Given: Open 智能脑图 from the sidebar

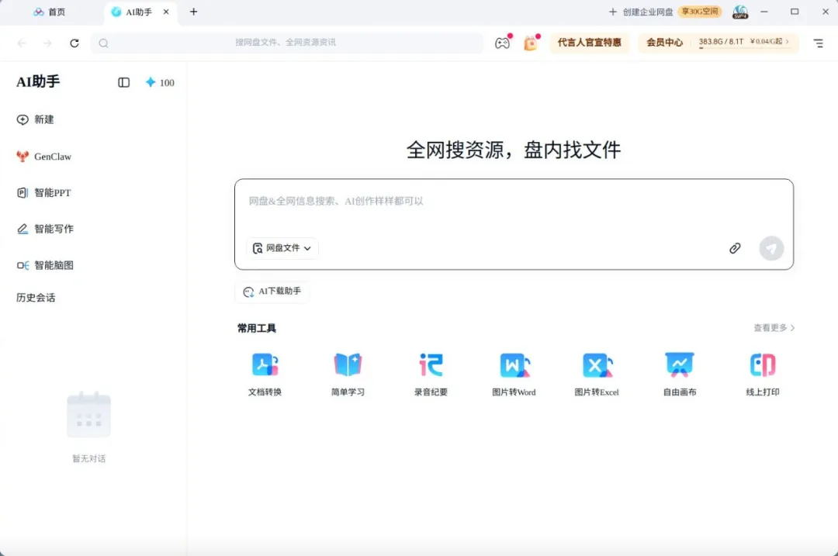Looking at the screenshot, I should point(45,265).
